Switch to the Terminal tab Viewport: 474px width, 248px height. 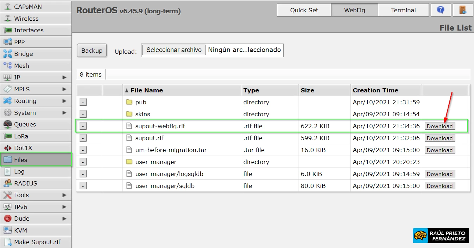click(x=403, y=10)
